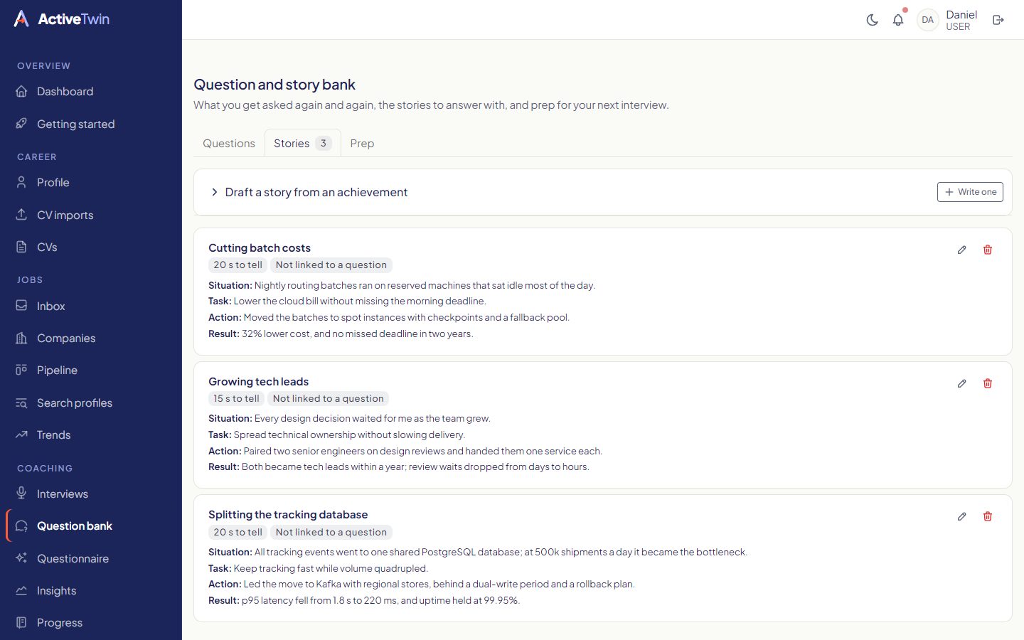Go to Dashboard in sidebar
The height and width of the screenshot is (640, 1024).
pos(91,92)
